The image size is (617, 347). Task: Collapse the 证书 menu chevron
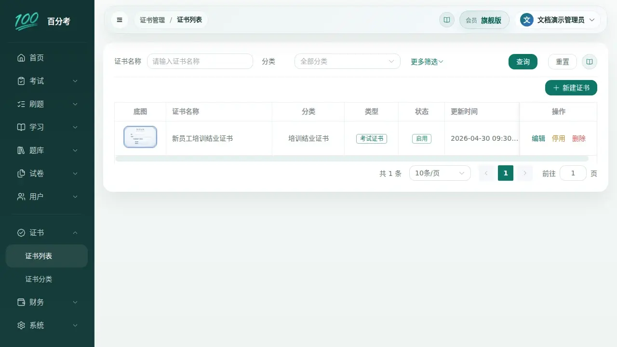pos(75,233)
